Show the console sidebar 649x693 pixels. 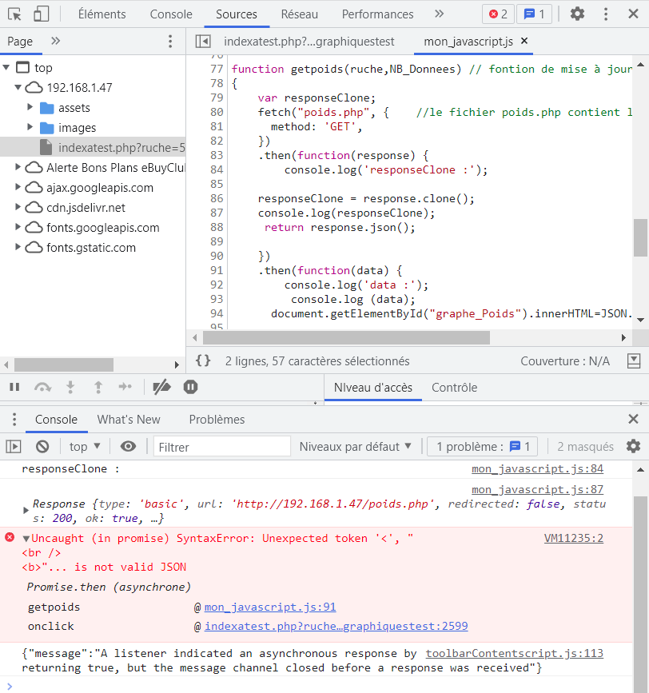[14, 446]
